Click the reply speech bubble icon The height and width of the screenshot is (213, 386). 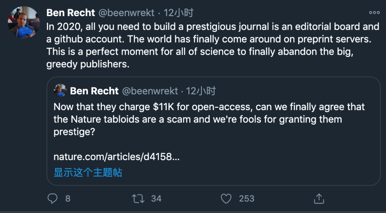coord(53,198)
